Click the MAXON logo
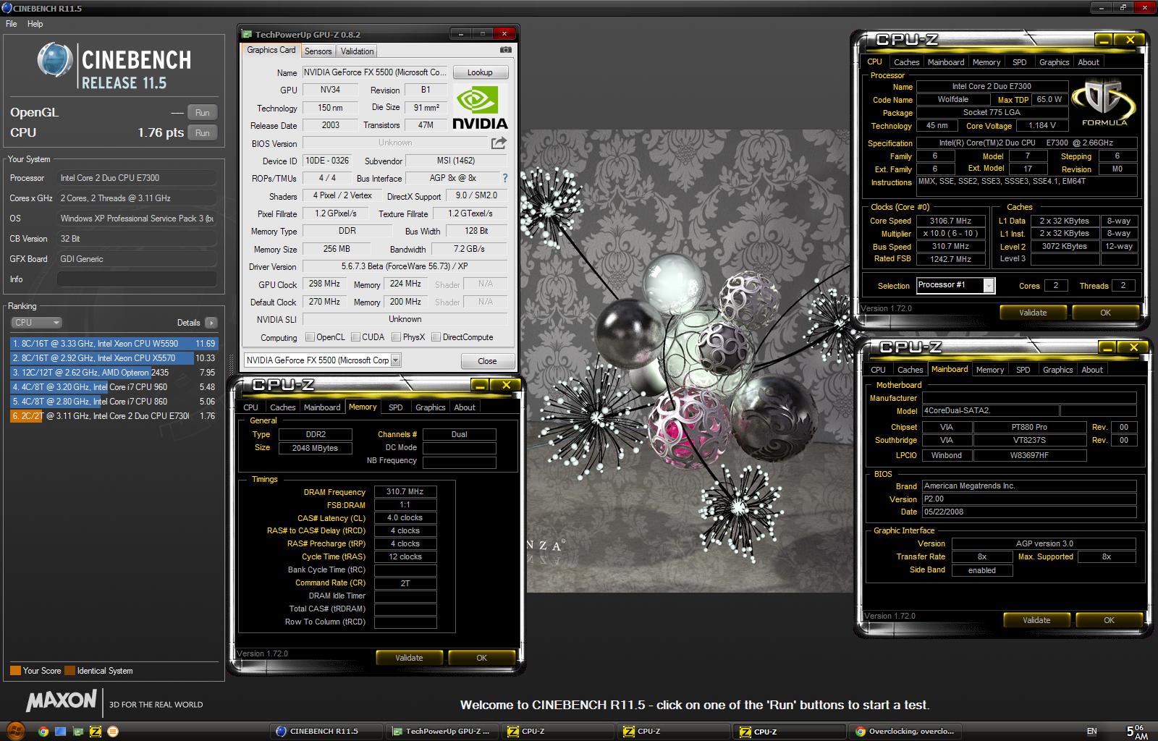The image size is (1158, 741). click(62, 700)
